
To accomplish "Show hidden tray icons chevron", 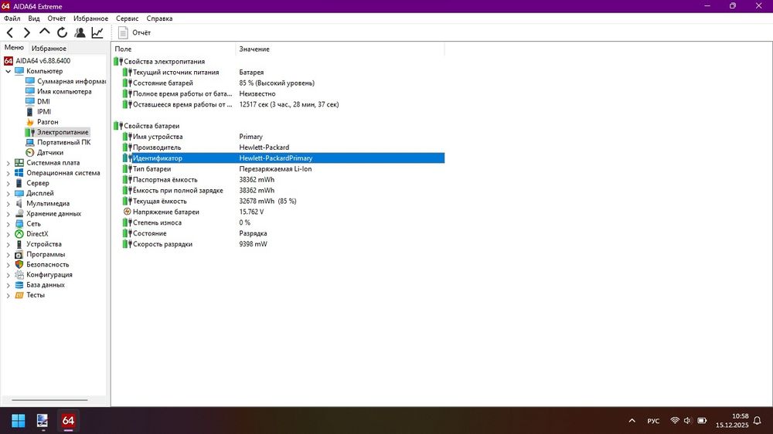I will click(x=632, y=421).
